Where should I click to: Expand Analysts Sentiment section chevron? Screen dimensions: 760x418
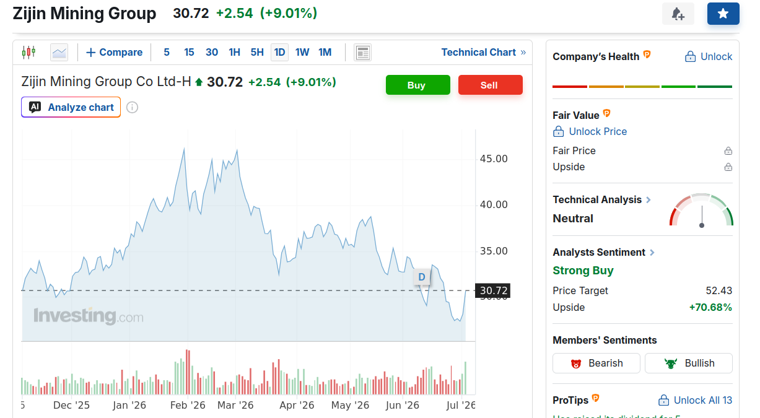coord(652,253)
